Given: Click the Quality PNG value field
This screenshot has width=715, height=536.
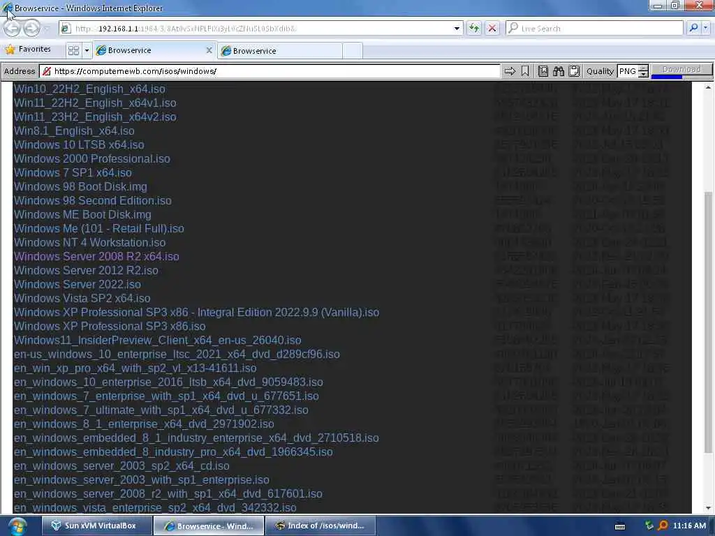Looking at the screenshot, I should click(x=628, y=71).
